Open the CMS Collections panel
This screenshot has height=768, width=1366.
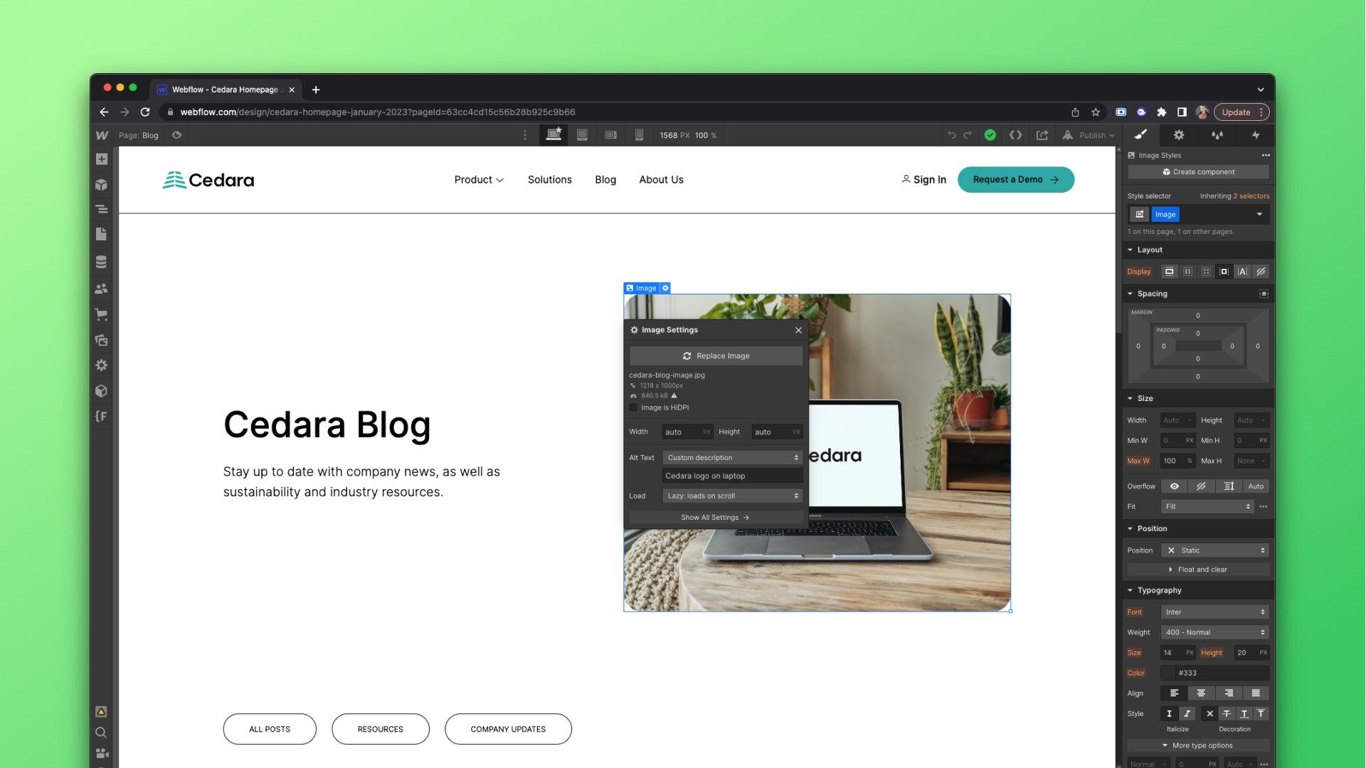click(x=102, y=262)
